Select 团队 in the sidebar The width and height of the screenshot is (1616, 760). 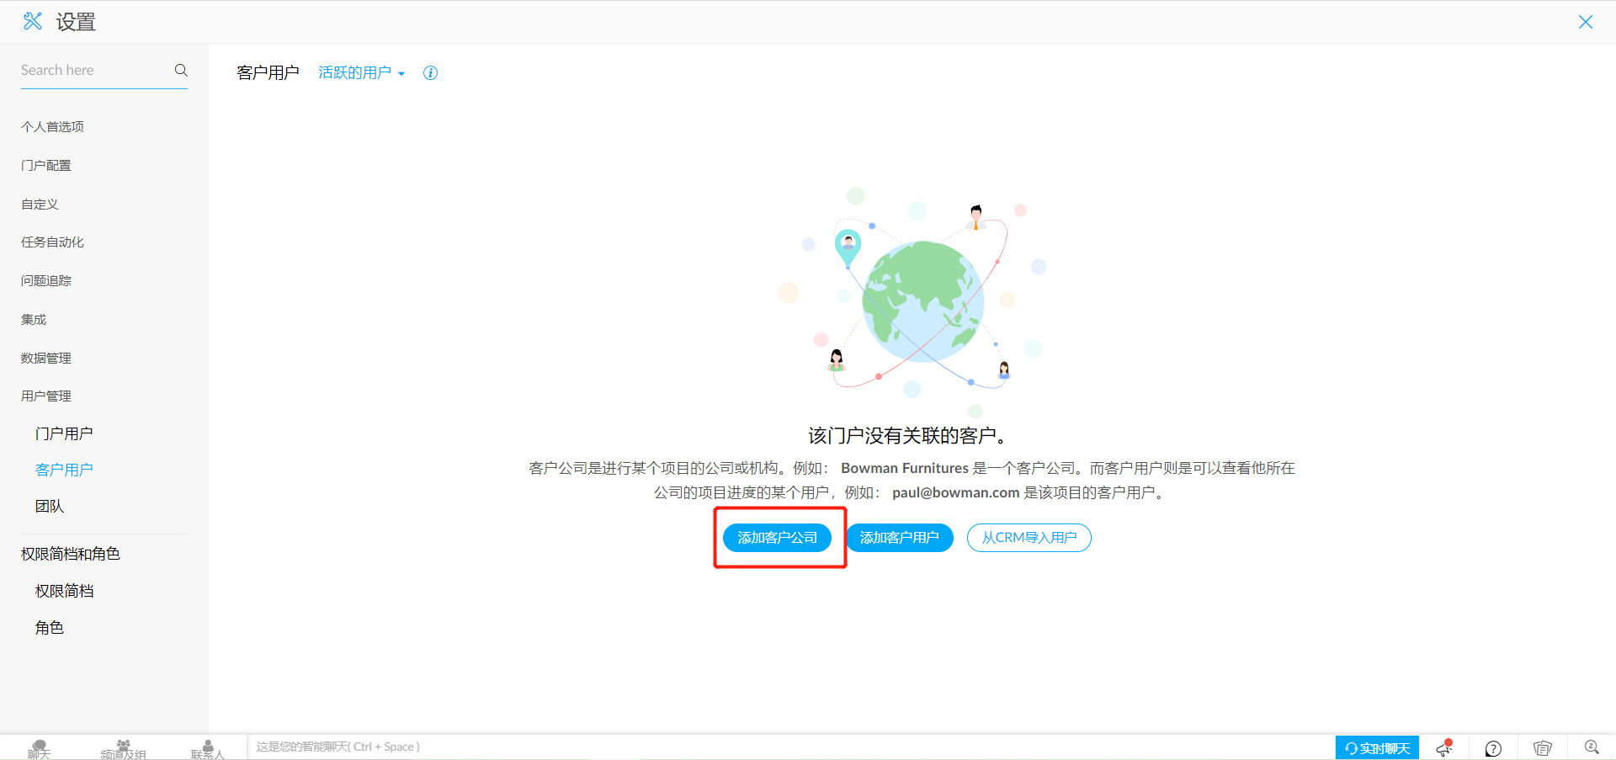(x=50, y=506)
